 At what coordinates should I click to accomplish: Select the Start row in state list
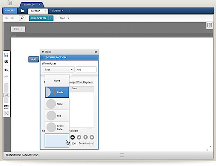[82, 88]
